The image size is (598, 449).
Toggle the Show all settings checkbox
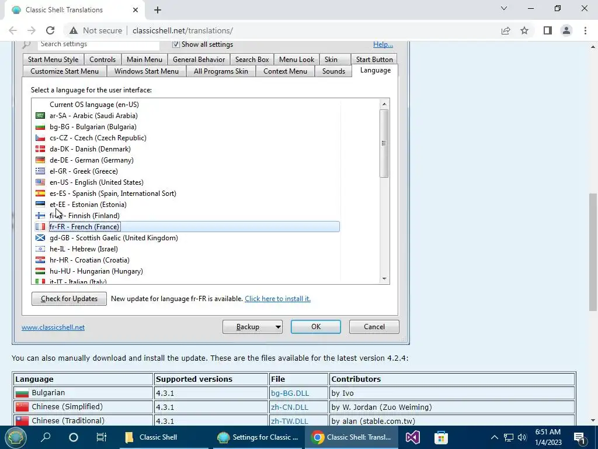point(176,44)
